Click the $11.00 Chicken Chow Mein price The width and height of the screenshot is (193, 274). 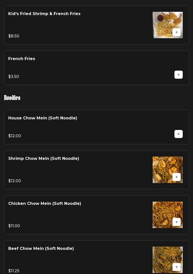pos(14,226)
